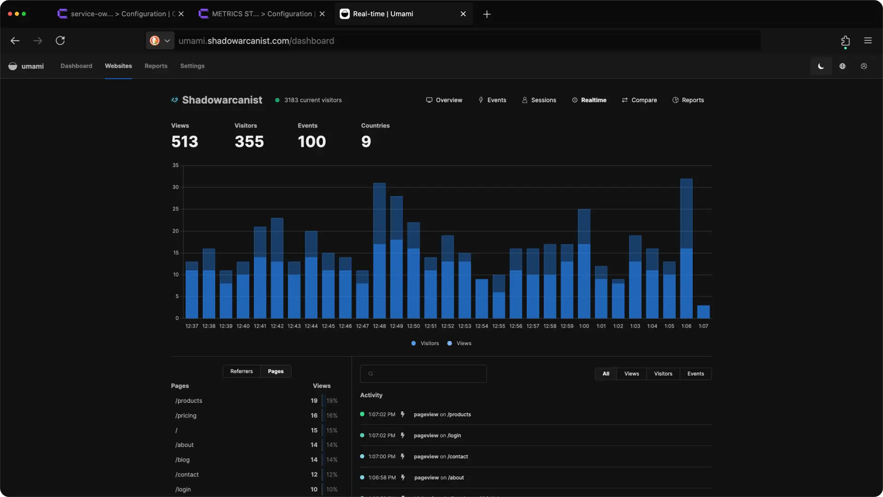
Task: Filter activity by Visitors
Action: 663,374
